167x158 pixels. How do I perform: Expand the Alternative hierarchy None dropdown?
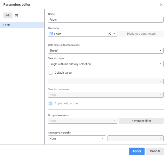point(77,138)
